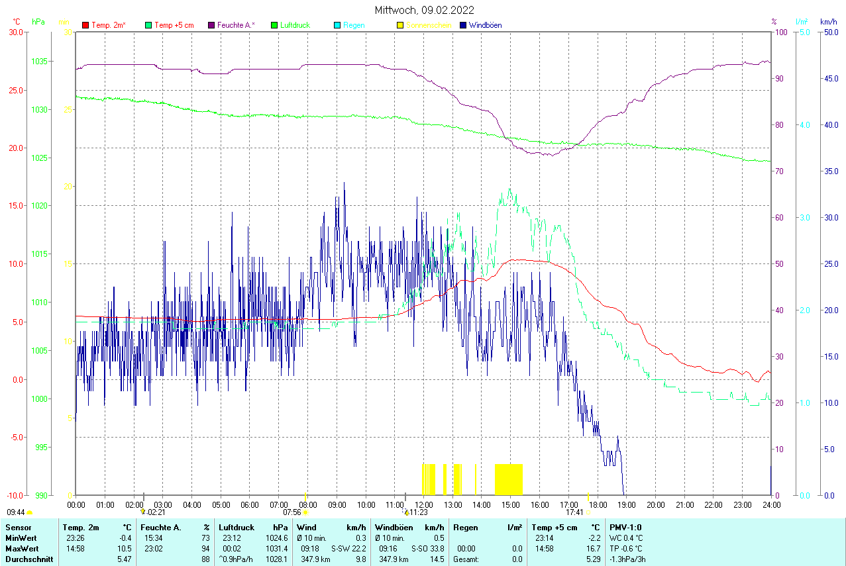Click the 24:00 tick on the time axis

point(771,504)
